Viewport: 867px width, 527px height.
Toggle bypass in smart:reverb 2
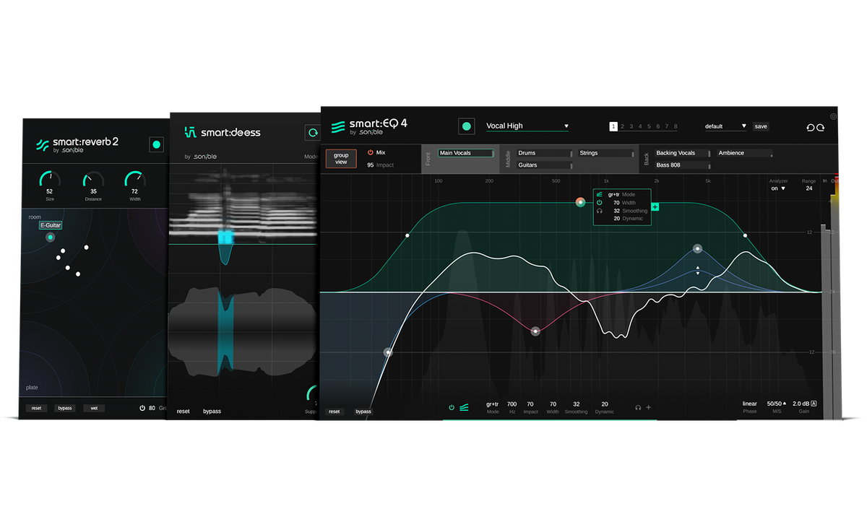pyautogui.click(x=65, y=408)
